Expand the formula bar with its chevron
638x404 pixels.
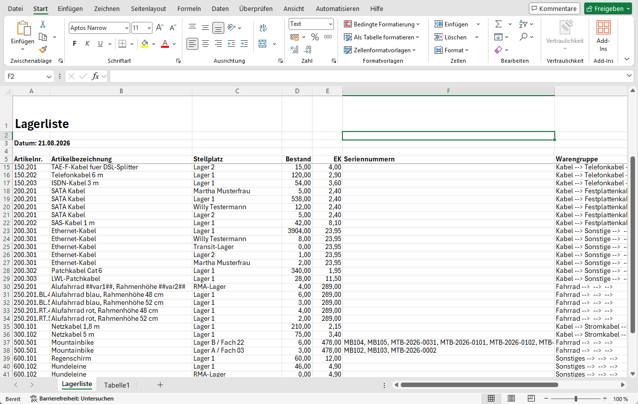coord(629,76)
